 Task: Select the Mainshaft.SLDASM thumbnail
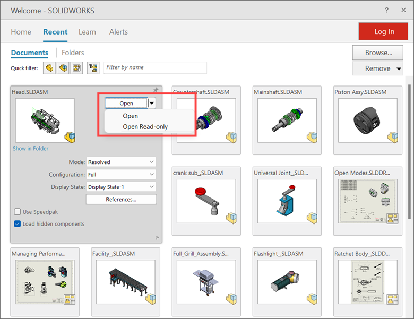point(287,120)
